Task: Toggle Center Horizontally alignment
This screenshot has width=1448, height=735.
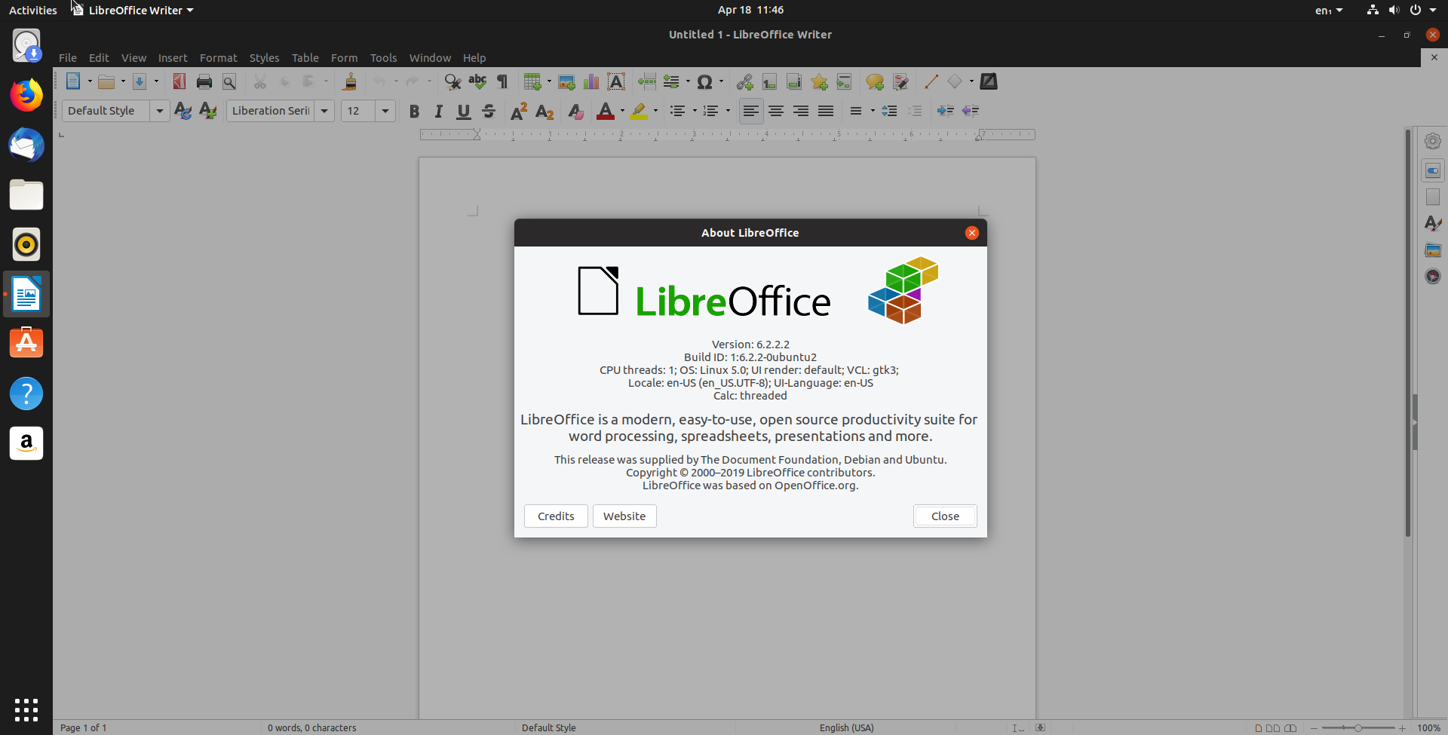Action: coord(776,111)
